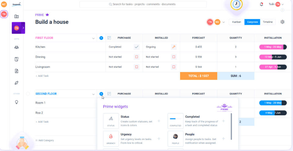Image resolution: width=293 pixels, height=151 pixels.
Task: Toggle Kitchen purchase completed checkmark
Action: coord(137,47)
